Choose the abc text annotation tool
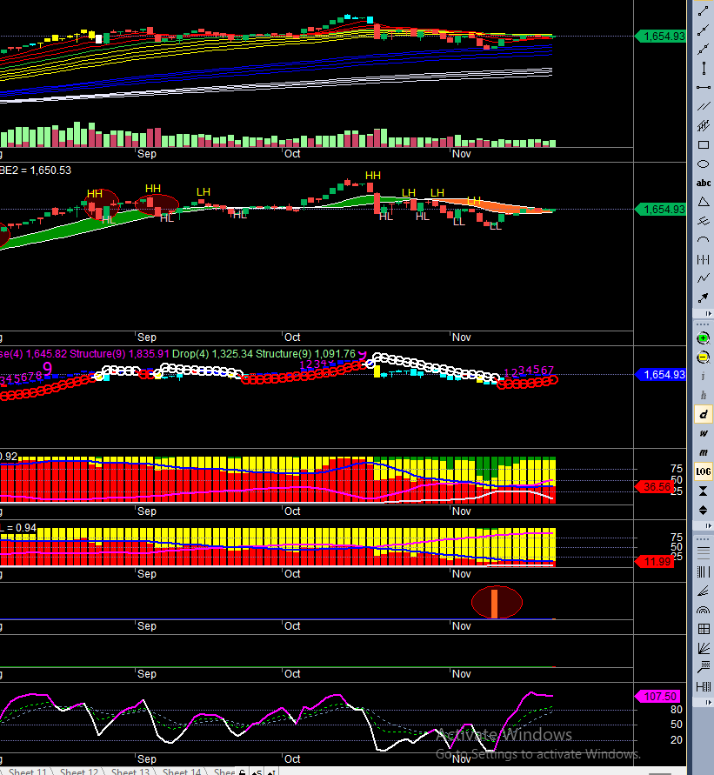 click(704, 183)
